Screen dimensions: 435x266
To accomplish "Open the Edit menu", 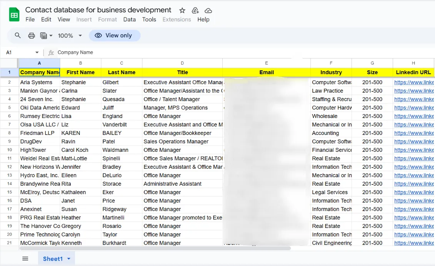I will (46, 20).
